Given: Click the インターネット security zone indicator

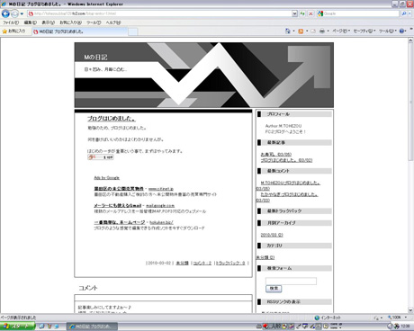Looking at the screenshot, I should tap(328, 318).
